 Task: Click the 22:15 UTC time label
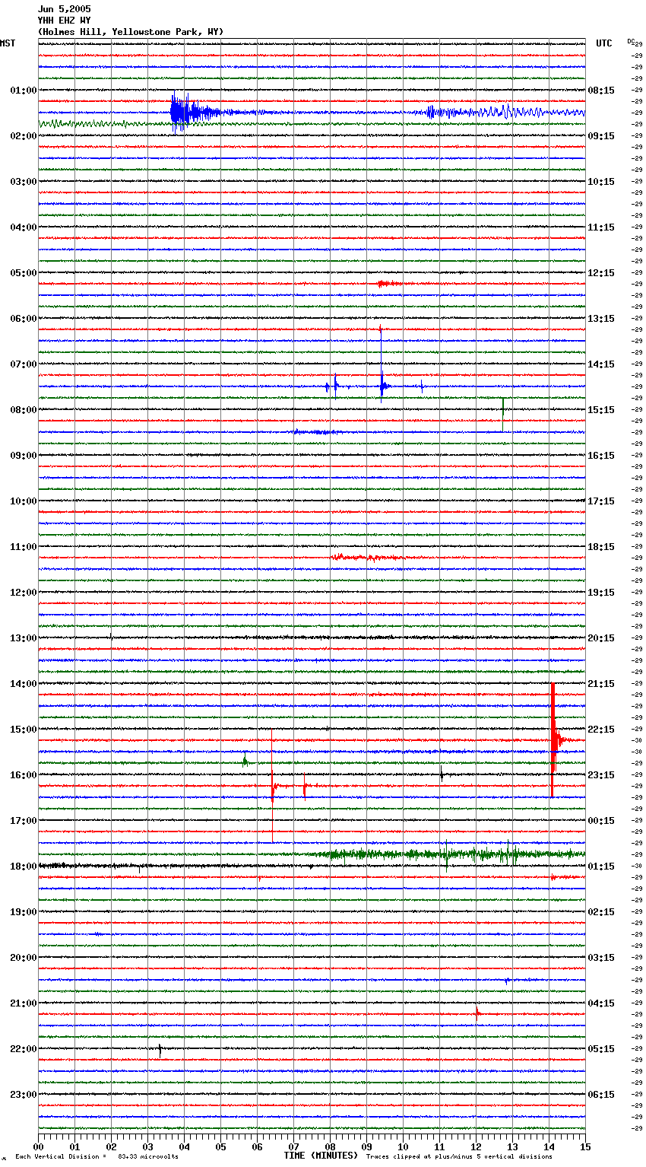(601, 730)
